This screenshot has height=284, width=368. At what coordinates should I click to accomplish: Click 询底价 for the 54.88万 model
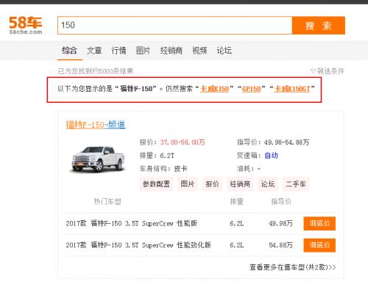(x=319, y=245)
